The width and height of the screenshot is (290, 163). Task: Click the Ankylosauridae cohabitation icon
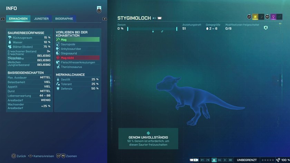point(58,49)
